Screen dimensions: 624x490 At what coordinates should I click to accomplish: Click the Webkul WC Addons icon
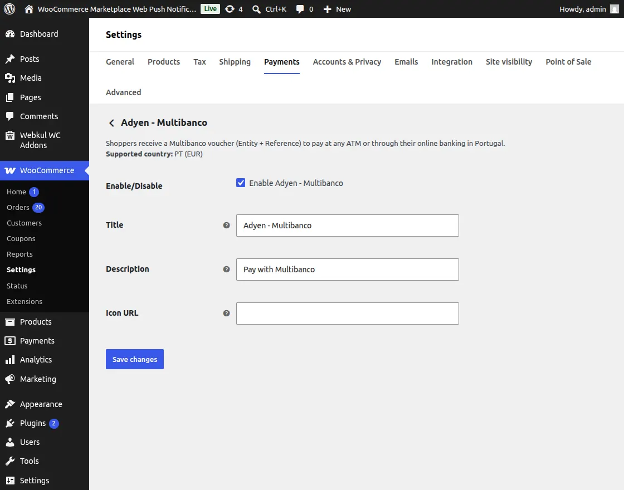(10, 136)
